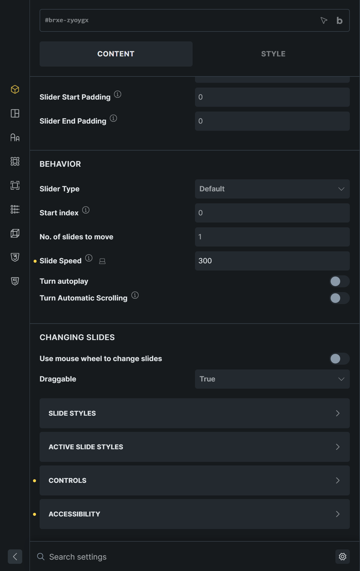This screenshot has width=360, height=571.
Task: Click the bold 'b' builder icon
Action: pos(339,20)
